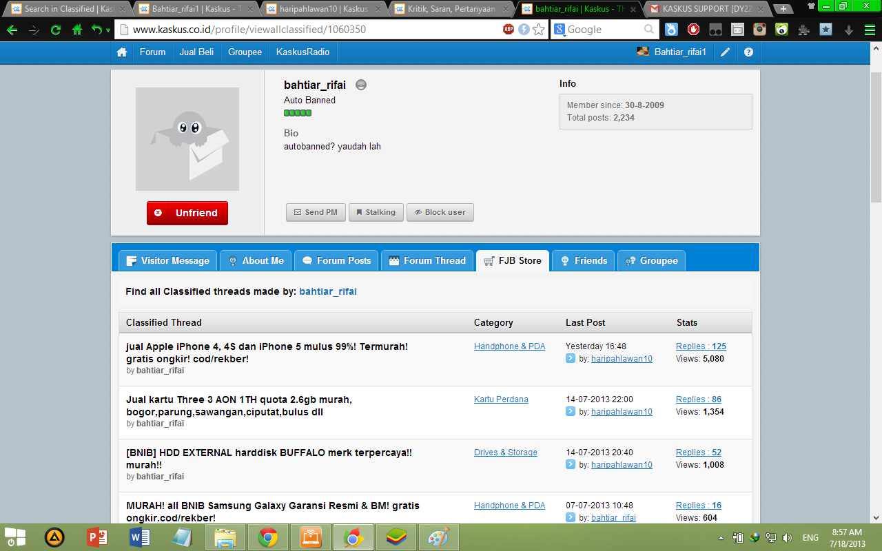This screenshot has width=882, height=551.
Task: Click the magnifier icon in Google search box
Action: click(649, 29)
